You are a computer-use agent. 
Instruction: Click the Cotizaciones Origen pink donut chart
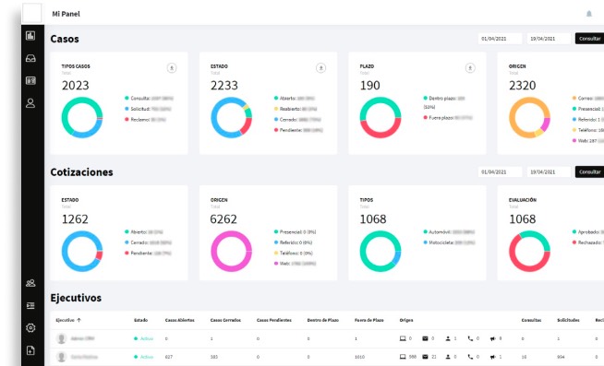[x=231, y=251]
